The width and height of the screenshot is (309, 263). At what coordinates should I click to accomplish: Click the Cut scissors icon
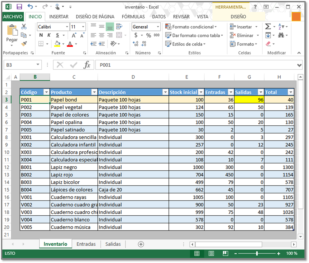pyautogui.click(x=24, y=27)
